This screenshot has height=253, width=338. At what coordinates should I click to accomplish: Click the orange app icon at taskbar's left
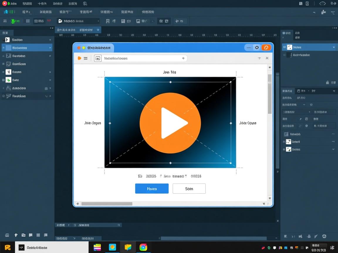click(x=8, y=247)
